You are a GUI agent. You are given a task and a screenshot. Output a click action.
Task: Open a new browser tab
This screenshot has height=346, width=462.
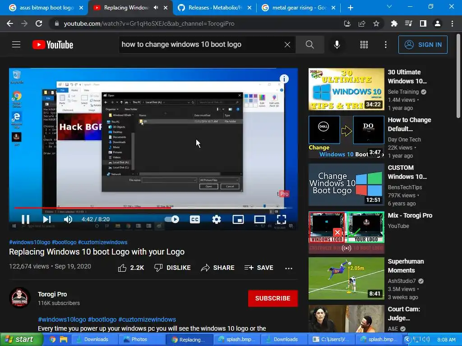click(x=350, y=8)
